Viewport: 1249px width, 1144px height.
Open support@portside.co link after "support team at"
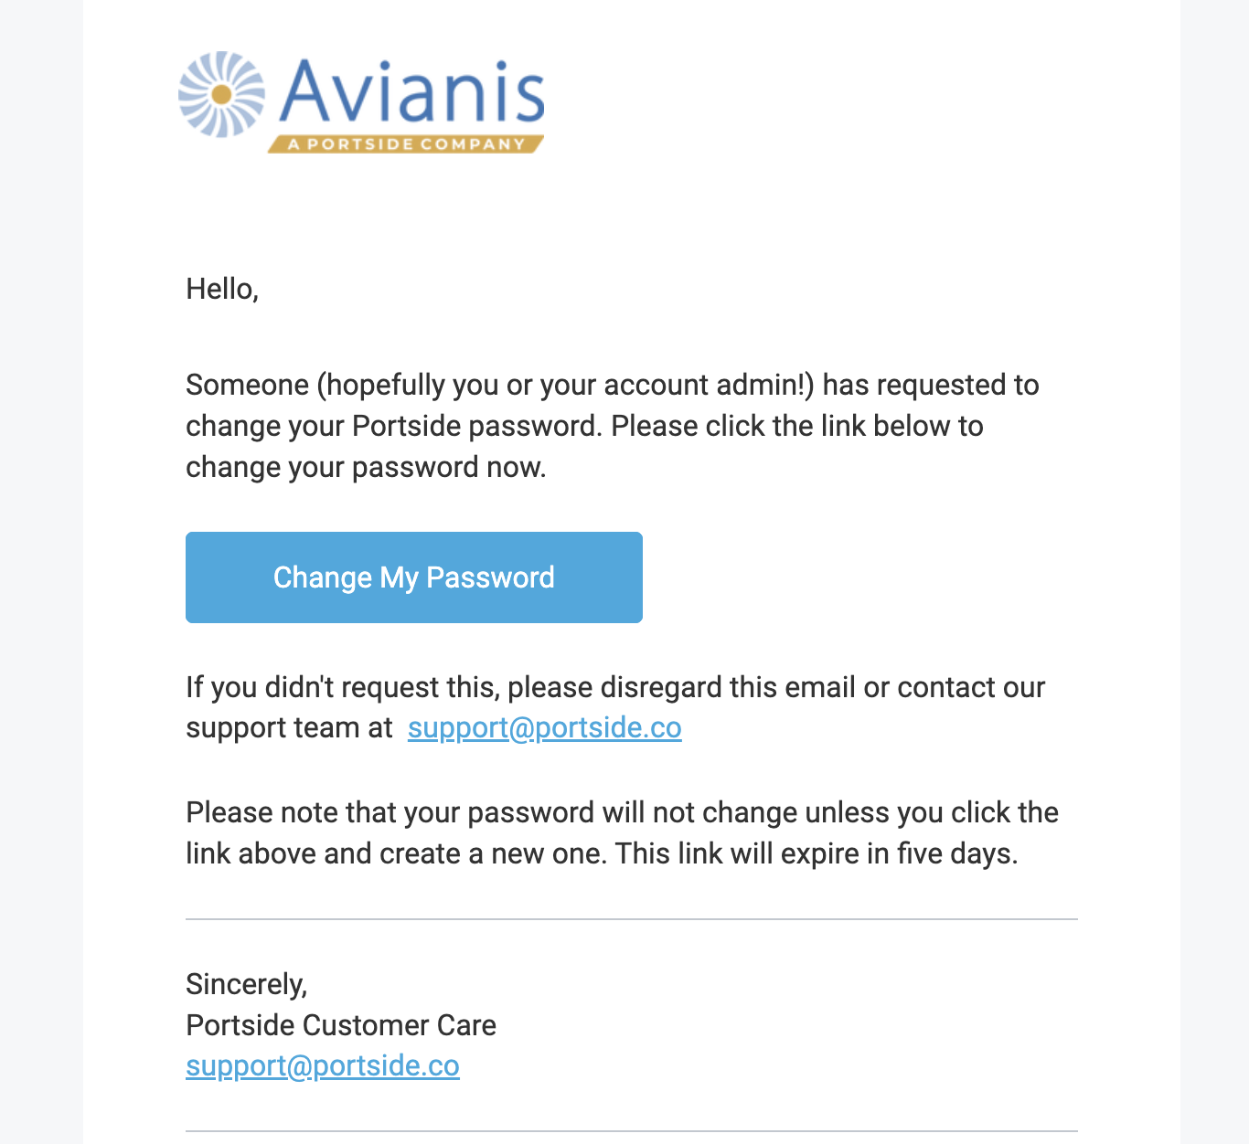544,727
